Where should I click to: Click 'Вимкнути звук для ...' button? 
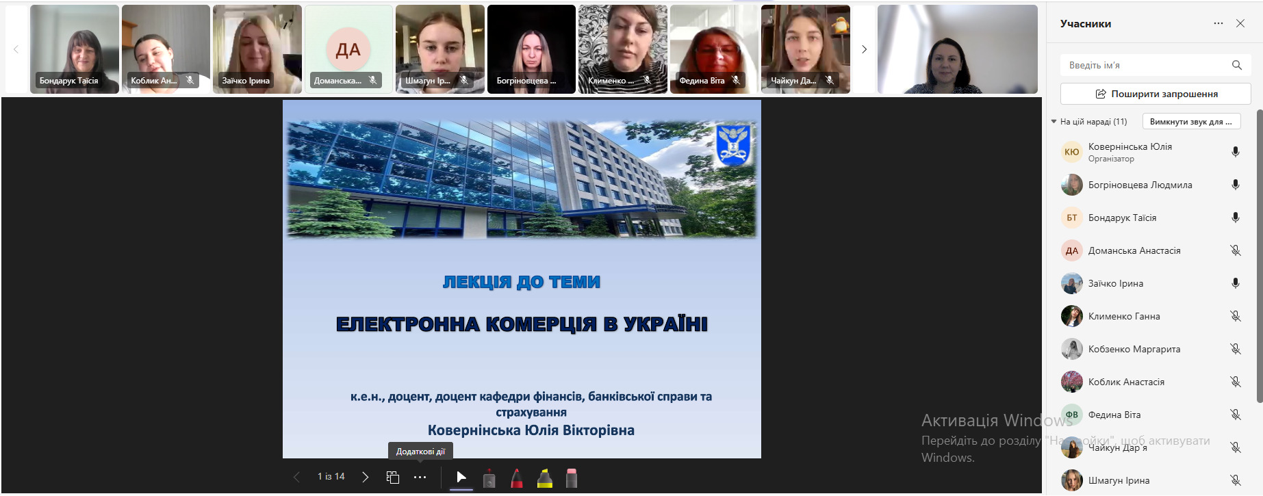(1191, 122)
